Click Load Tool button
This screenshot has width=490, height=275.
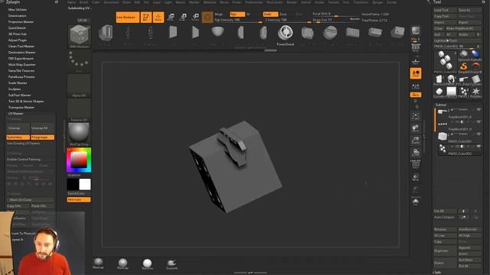coord(445,10)
